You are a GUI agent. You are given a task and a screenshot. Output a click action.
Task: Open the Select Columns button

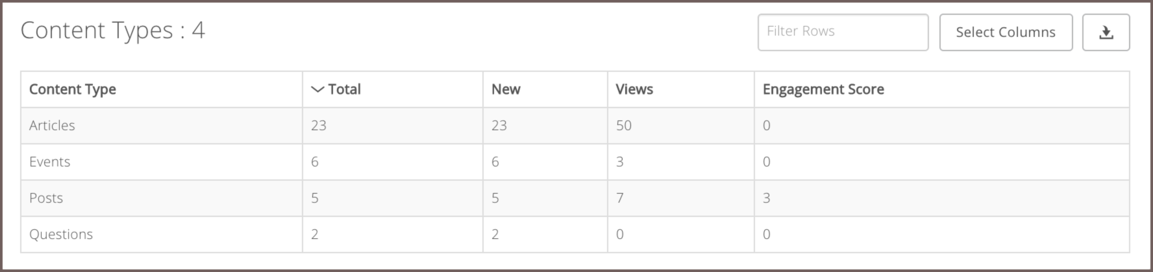coord(1006,32)
